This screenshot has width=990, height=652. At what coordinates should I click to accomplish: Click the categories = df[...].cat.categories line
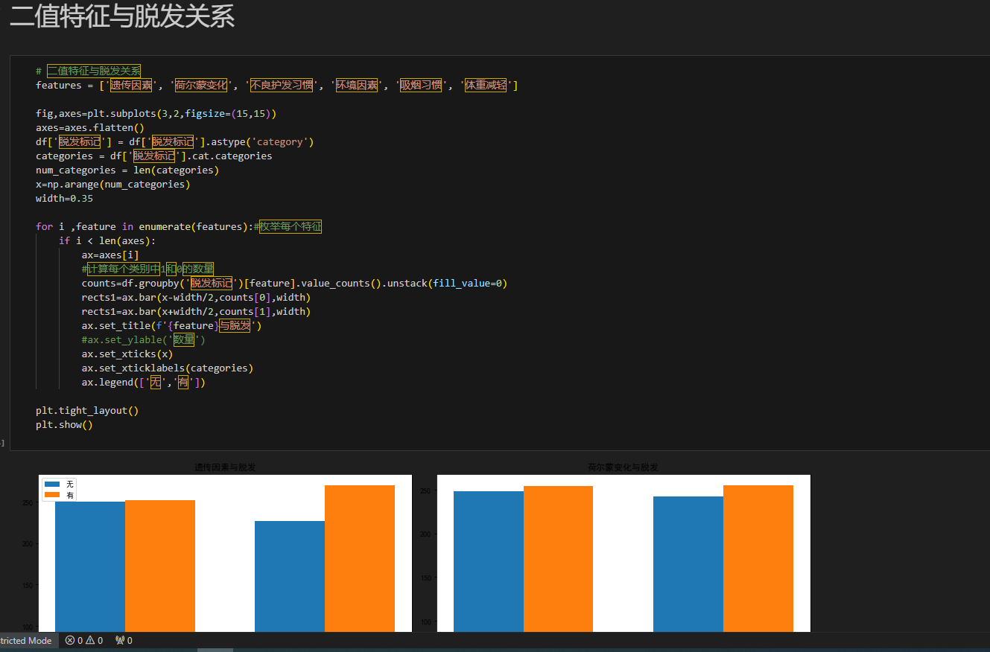pos(153,156)
